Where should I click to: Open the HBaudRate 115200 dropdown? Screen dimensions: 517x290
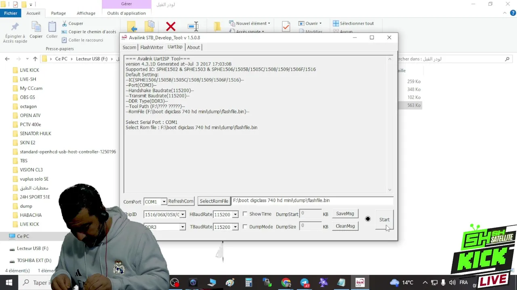point(235,215)
